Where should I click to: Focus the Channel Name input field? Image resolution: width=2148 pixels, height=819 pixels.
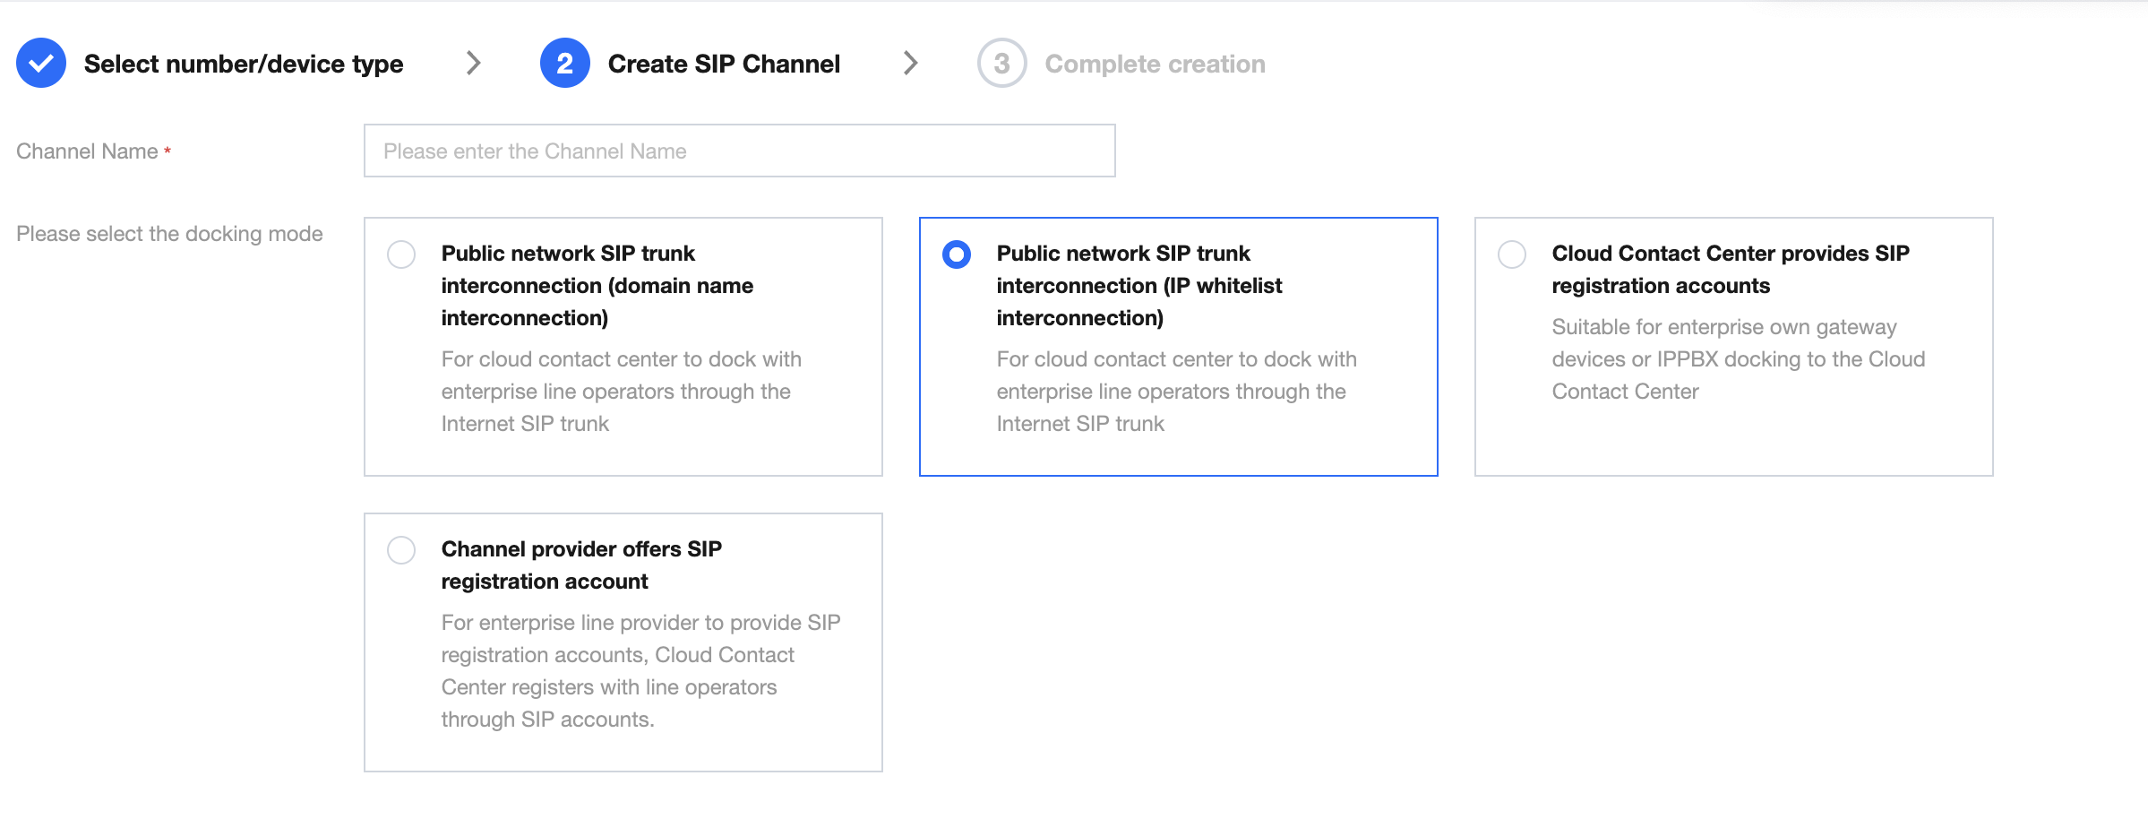pos(740,151)
